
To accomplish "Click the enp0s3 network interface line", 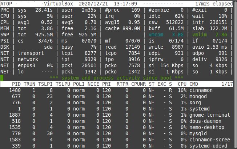I will coord(116,65).
